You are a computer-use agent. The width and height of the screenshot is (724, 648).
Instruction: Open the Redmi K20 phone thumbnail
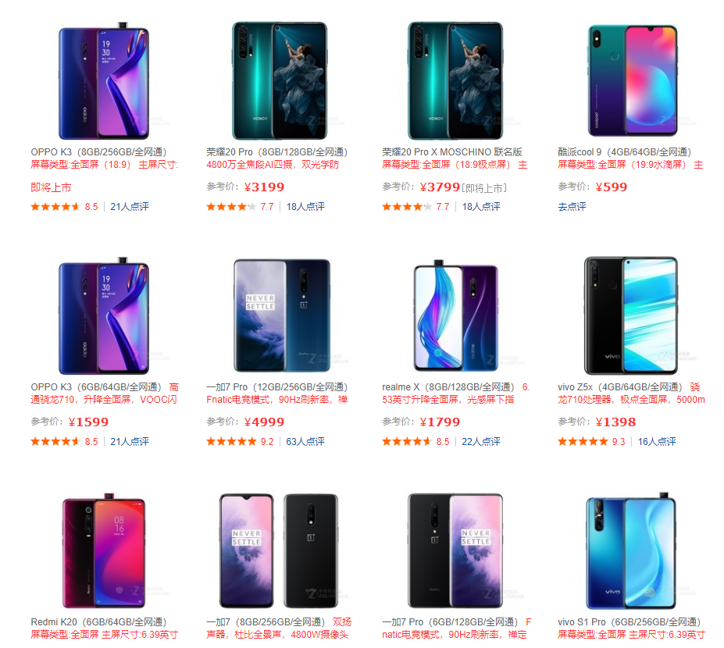[104, 550]
